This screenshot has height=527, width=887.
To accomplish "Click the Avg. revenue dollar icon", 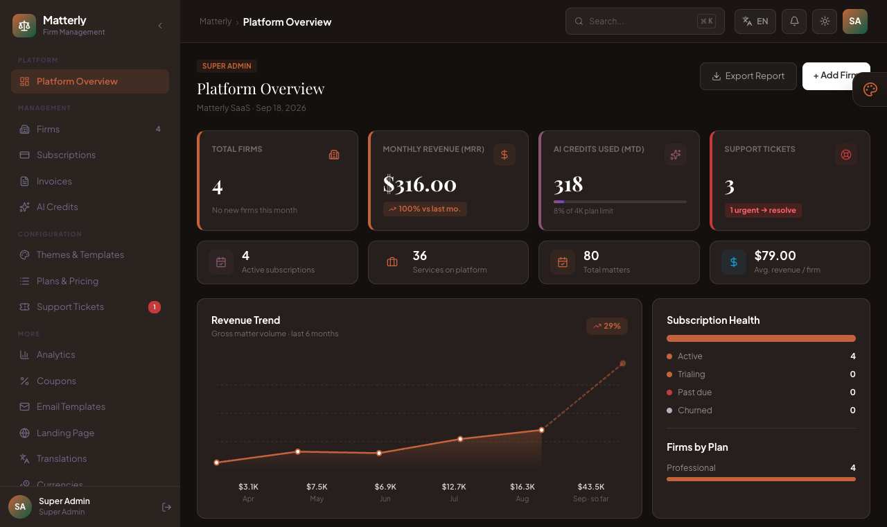I will tap(734, 262).
